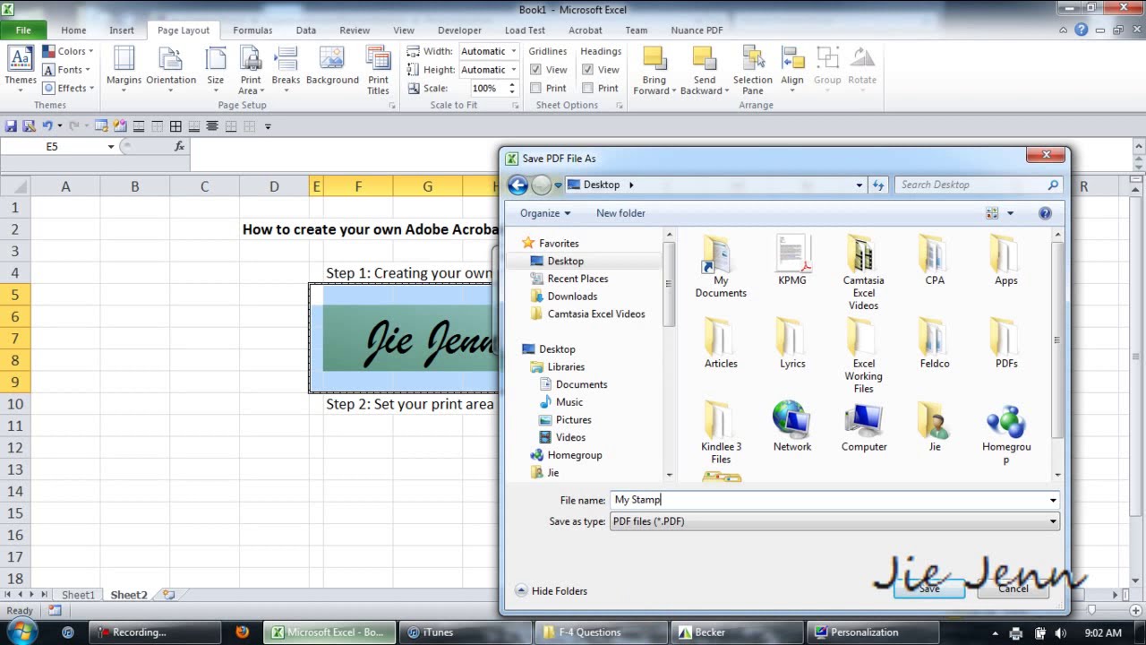
Task: Click the Cancel button in dialog
Action: (1013, 589)
